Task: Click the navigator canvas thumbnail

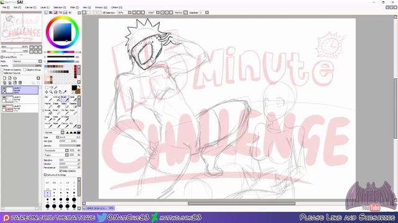Action: (x=21, y=28)
